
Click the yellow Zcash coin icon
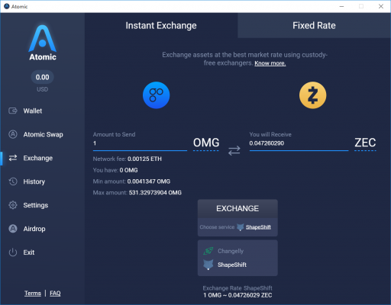tap(312, 95)
